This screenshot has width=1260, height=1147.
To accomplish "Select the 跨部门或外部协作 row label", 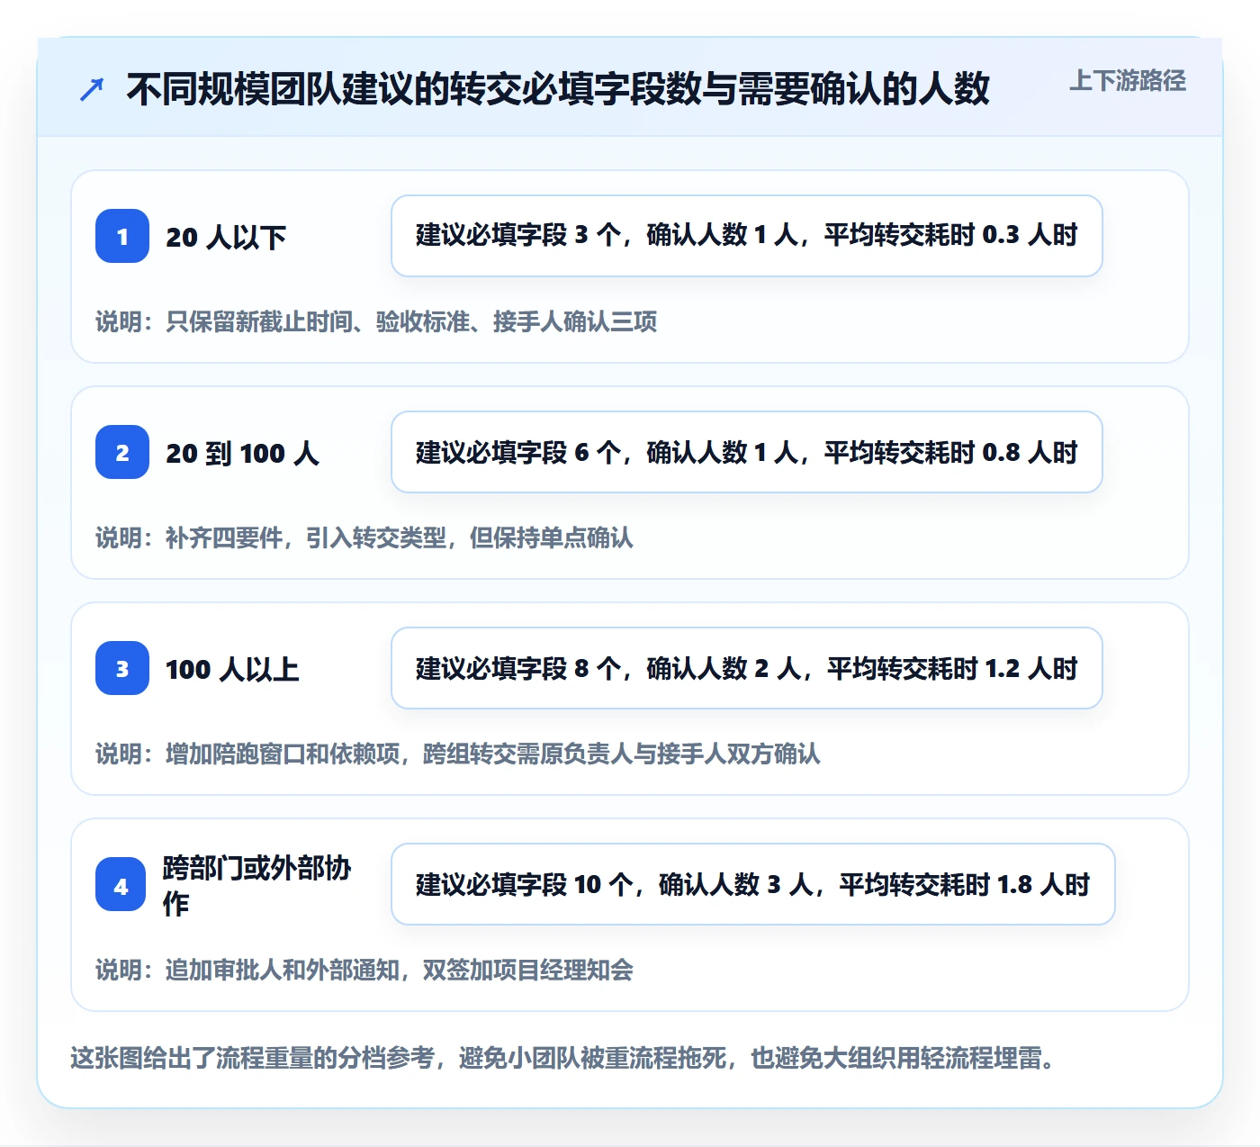I will (x=257, y=885).
